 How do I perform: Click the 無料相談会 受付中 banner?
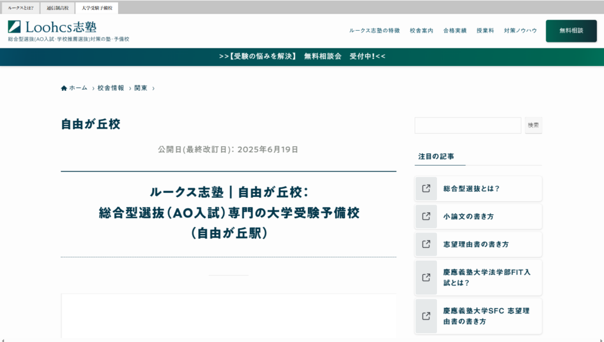pos(302,57)
